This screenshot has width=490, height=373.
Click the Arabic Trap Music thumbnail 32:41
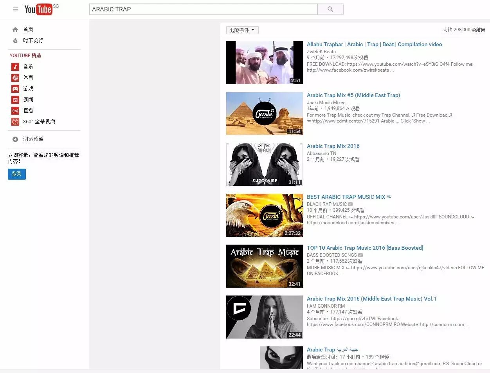pyautogui.click(x=265, y=266)
